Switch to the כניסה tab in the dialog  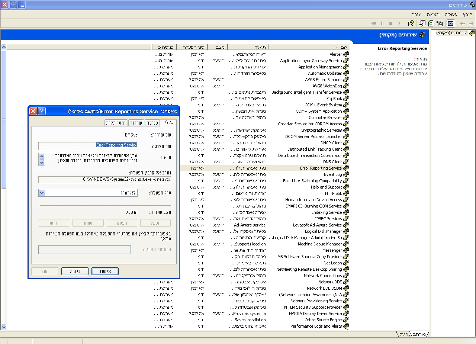point(152,123)
